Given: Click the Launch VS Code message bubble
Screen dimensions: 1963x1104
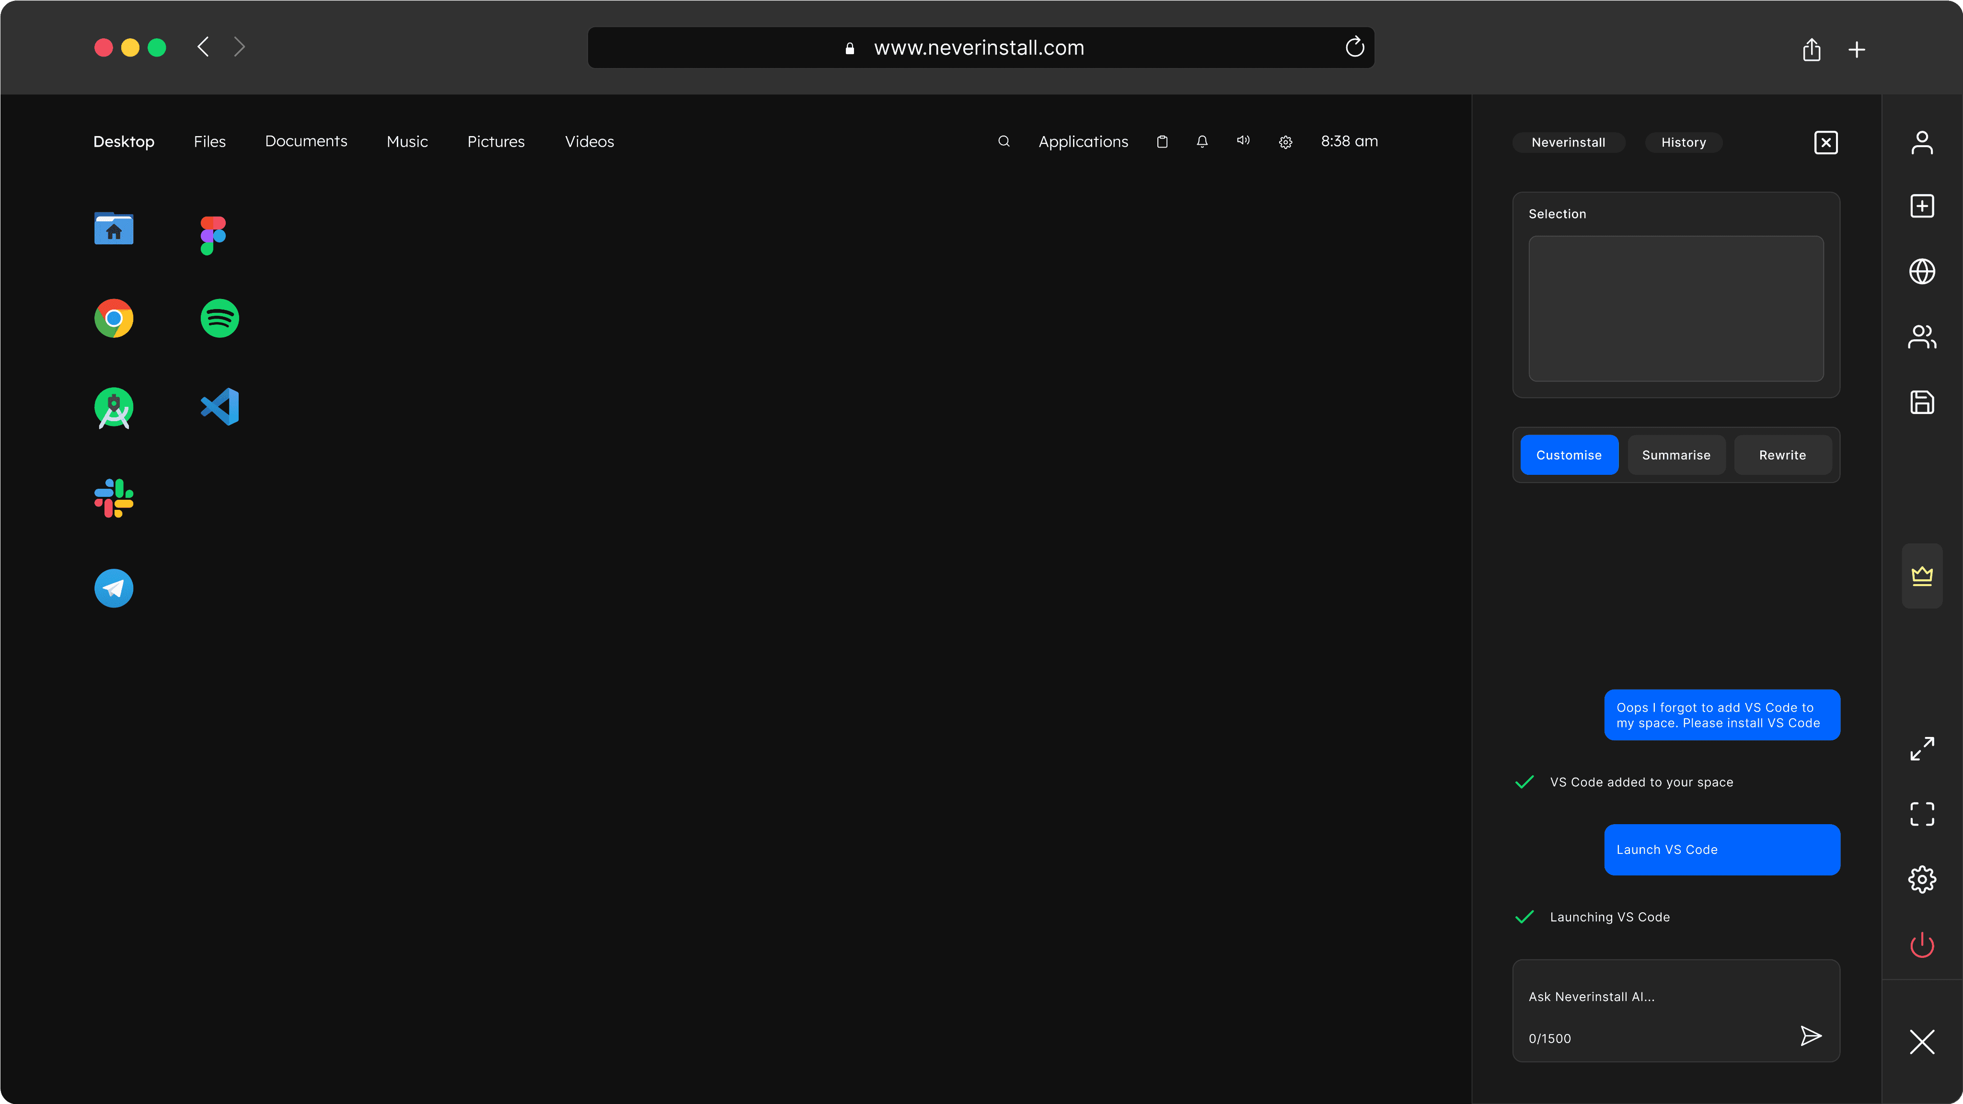Looking at the screenshot, I should click(1722, 850).
